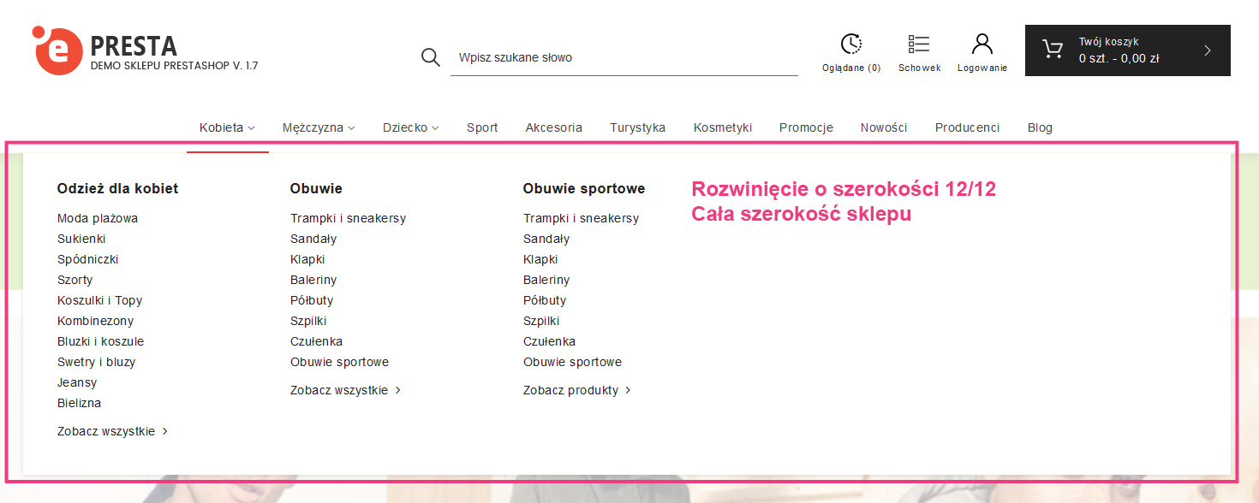Click Zobacz wszystkie under Odzież dla kobiet
The height and width of the screenshot is (503, 1259).
click(106, 431)
